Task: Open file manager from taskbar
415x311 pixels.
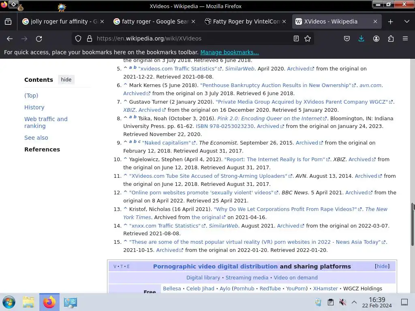Action: tap(28, 302)
